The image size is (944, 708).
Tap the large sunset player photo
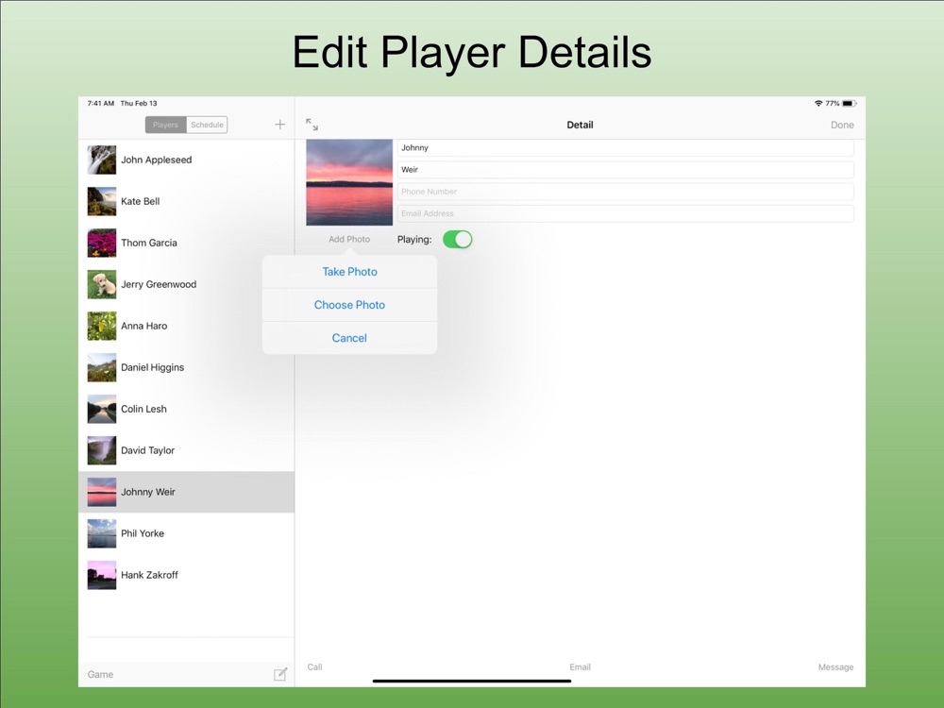point(349,182)
